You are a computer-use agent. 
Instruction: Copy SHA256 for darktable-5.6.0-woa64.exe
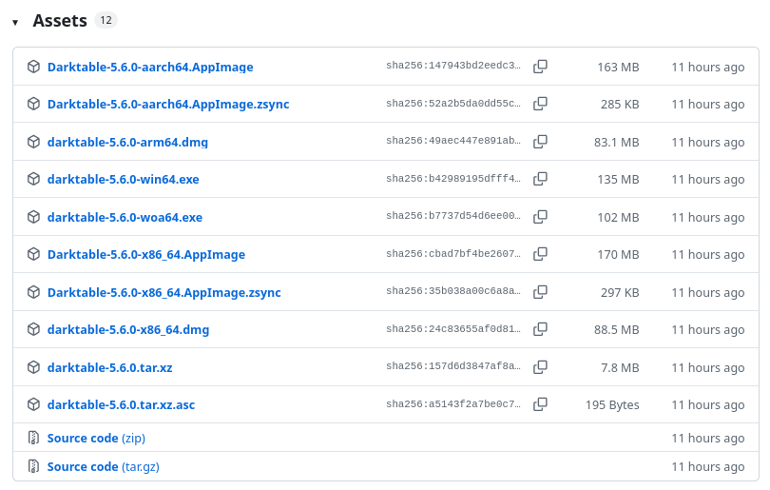(540, 217)
